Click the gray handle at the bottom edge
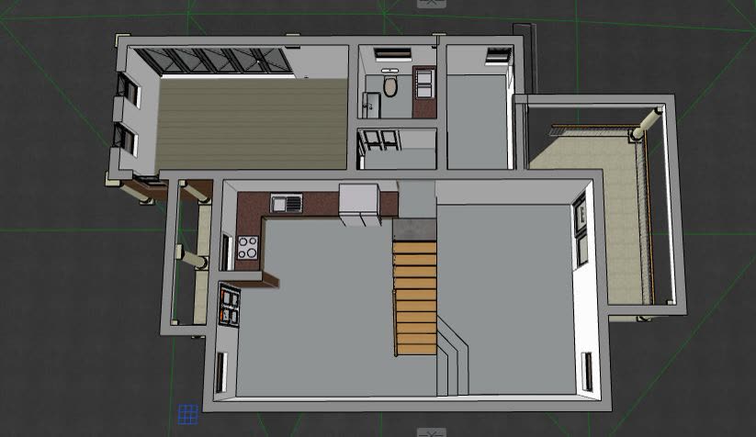Image resolution: width=756 pixels, height=437 pixels. pyautogui.click(x=432, y=432)
